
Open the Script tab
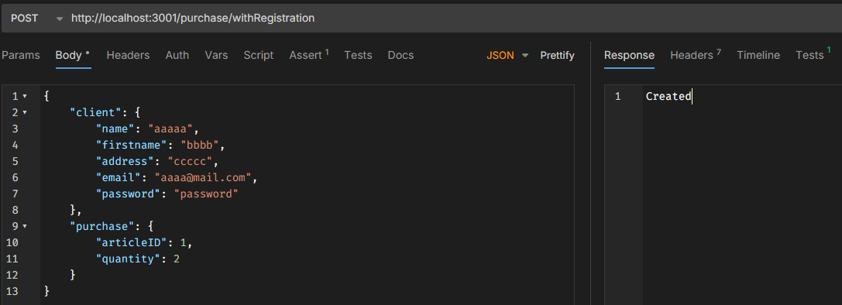coord(258,55)
